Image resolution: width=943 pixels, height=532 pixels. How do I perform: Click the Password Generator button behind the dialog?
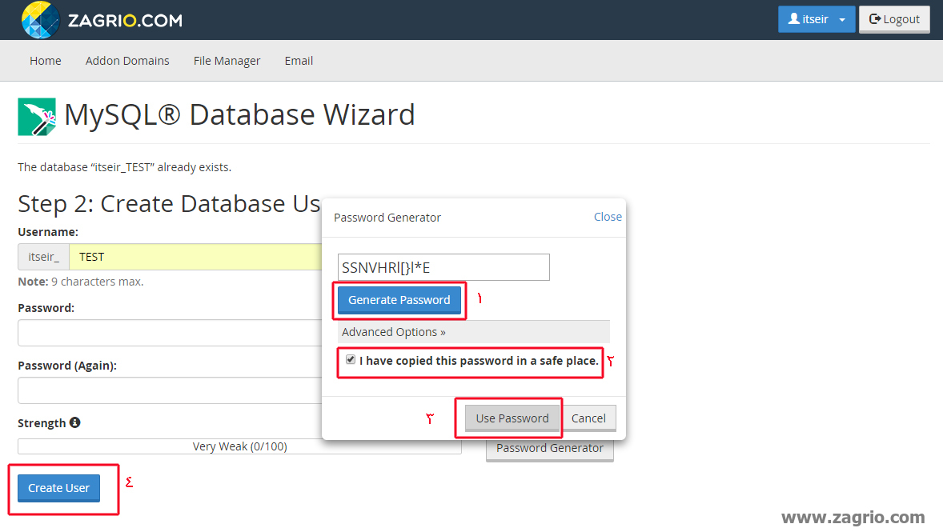pyautogui.click(x=550, y=451)
